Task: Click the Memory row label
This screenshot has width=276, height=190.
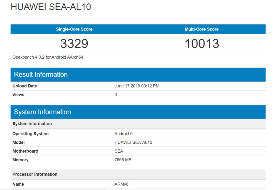Action: (20, 160)
